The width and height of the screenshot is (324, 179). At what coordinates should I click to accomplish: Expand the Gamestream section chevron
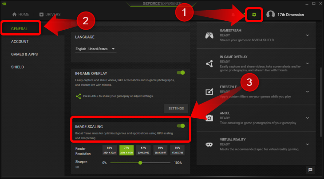click(x=308, y=35)
